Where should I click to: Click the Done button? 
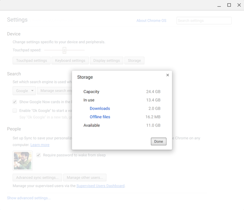tap(159, 142)
